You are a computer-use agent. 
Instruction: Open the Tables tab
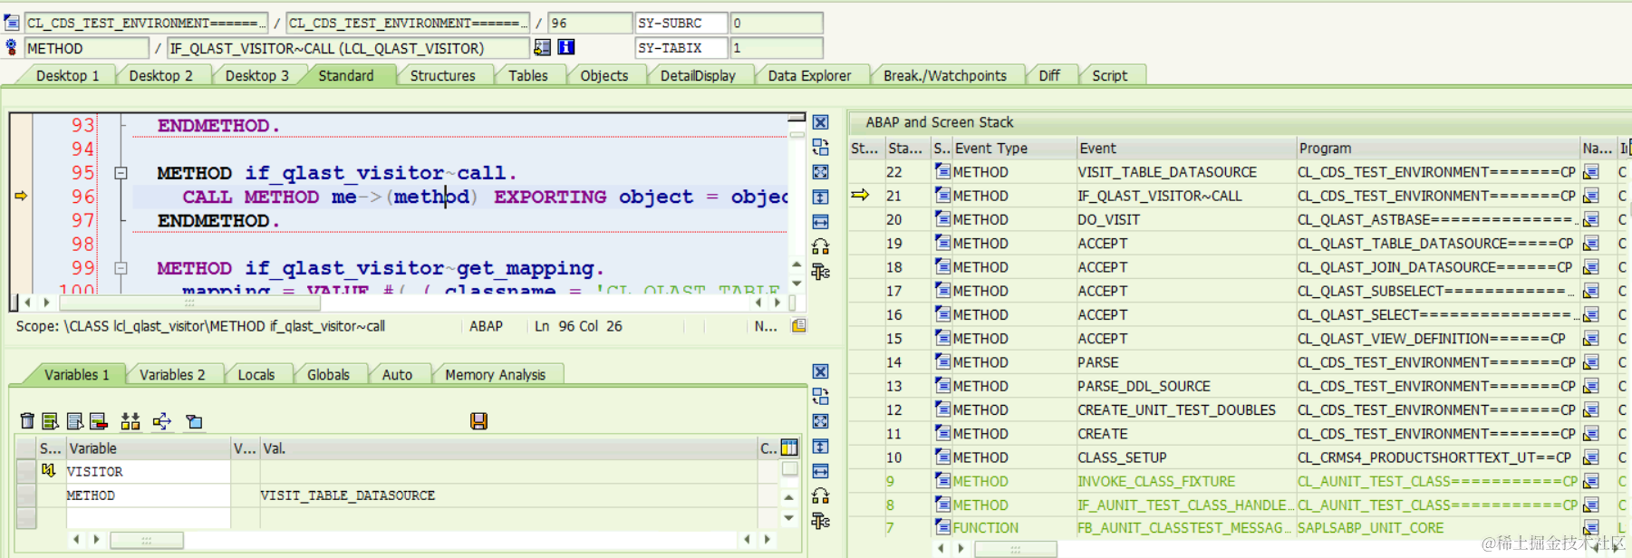[527, 75]
